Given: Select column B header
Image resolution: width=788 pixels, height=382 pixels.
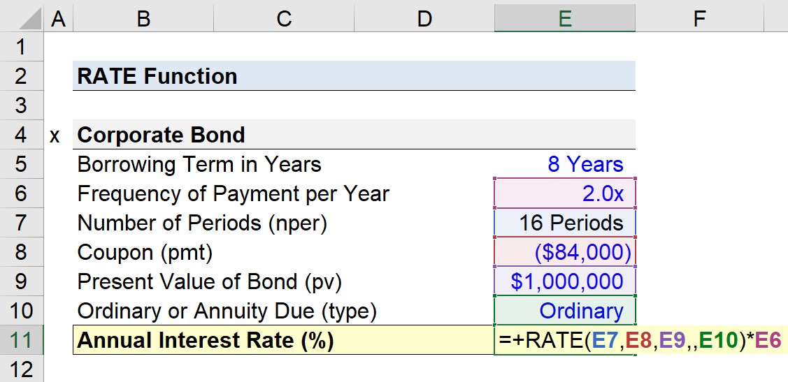Looking at the screenshot, I should pos(143,19).
